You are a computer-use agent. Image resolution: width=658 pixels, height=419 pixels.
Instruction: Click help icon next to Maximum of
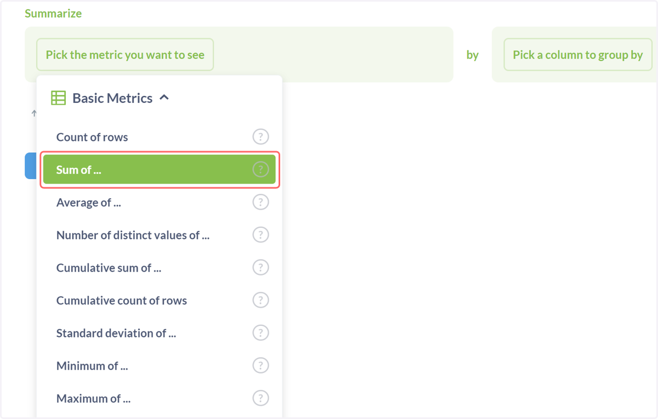point(260,398)
